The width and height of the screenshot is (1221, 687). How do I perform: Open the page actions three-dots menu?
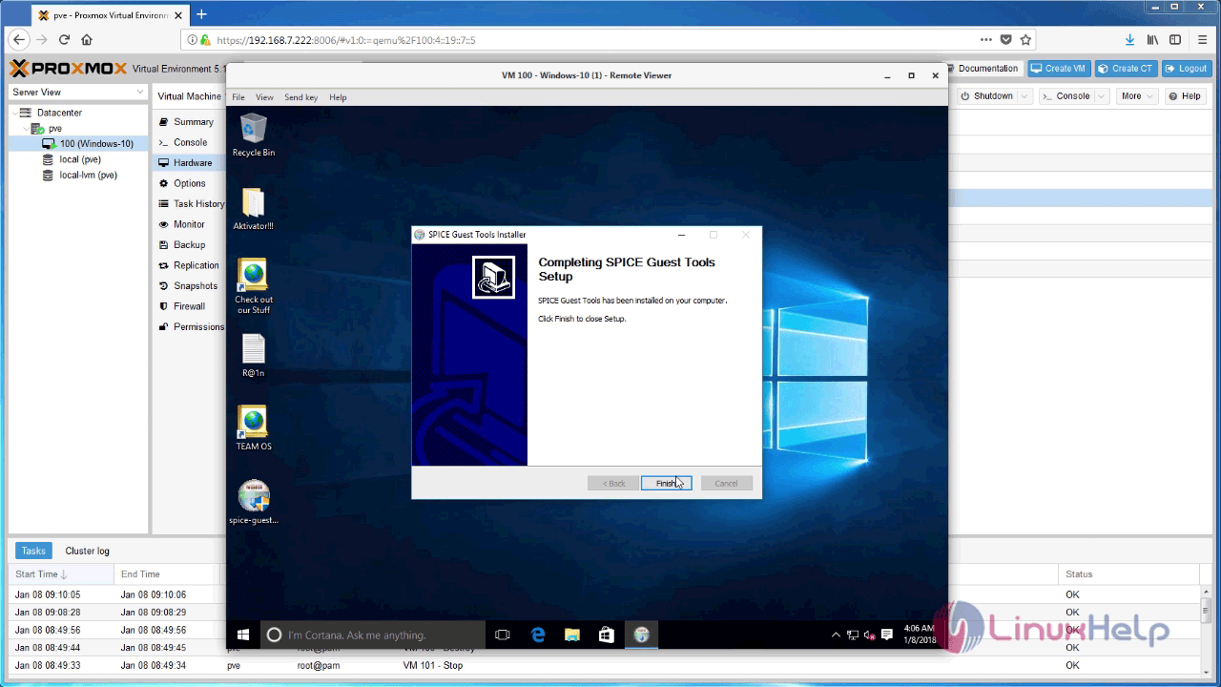point(985,40)
